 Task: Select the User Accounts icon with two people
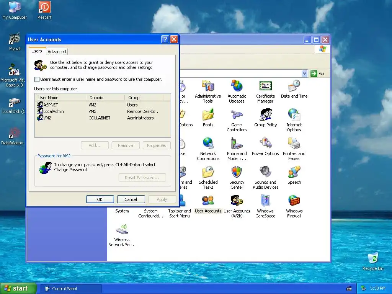208,204
